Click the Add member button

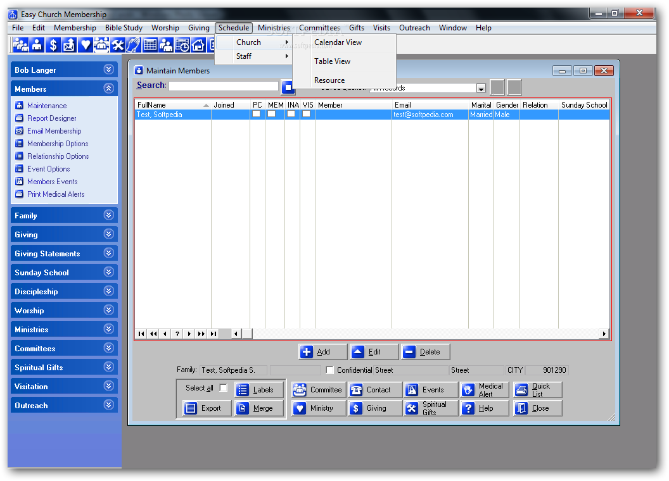(322, 352)
